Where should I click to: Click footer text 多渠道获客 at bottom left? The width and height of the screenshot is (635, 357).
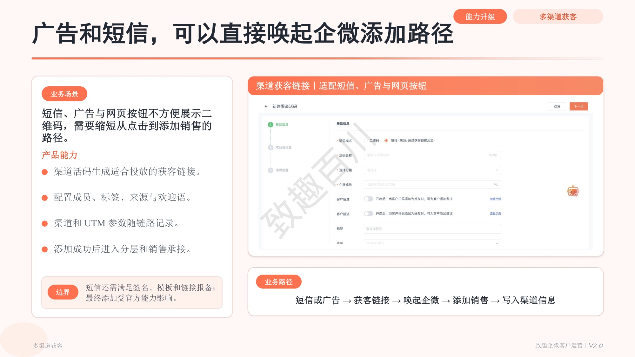click(48, 346)
